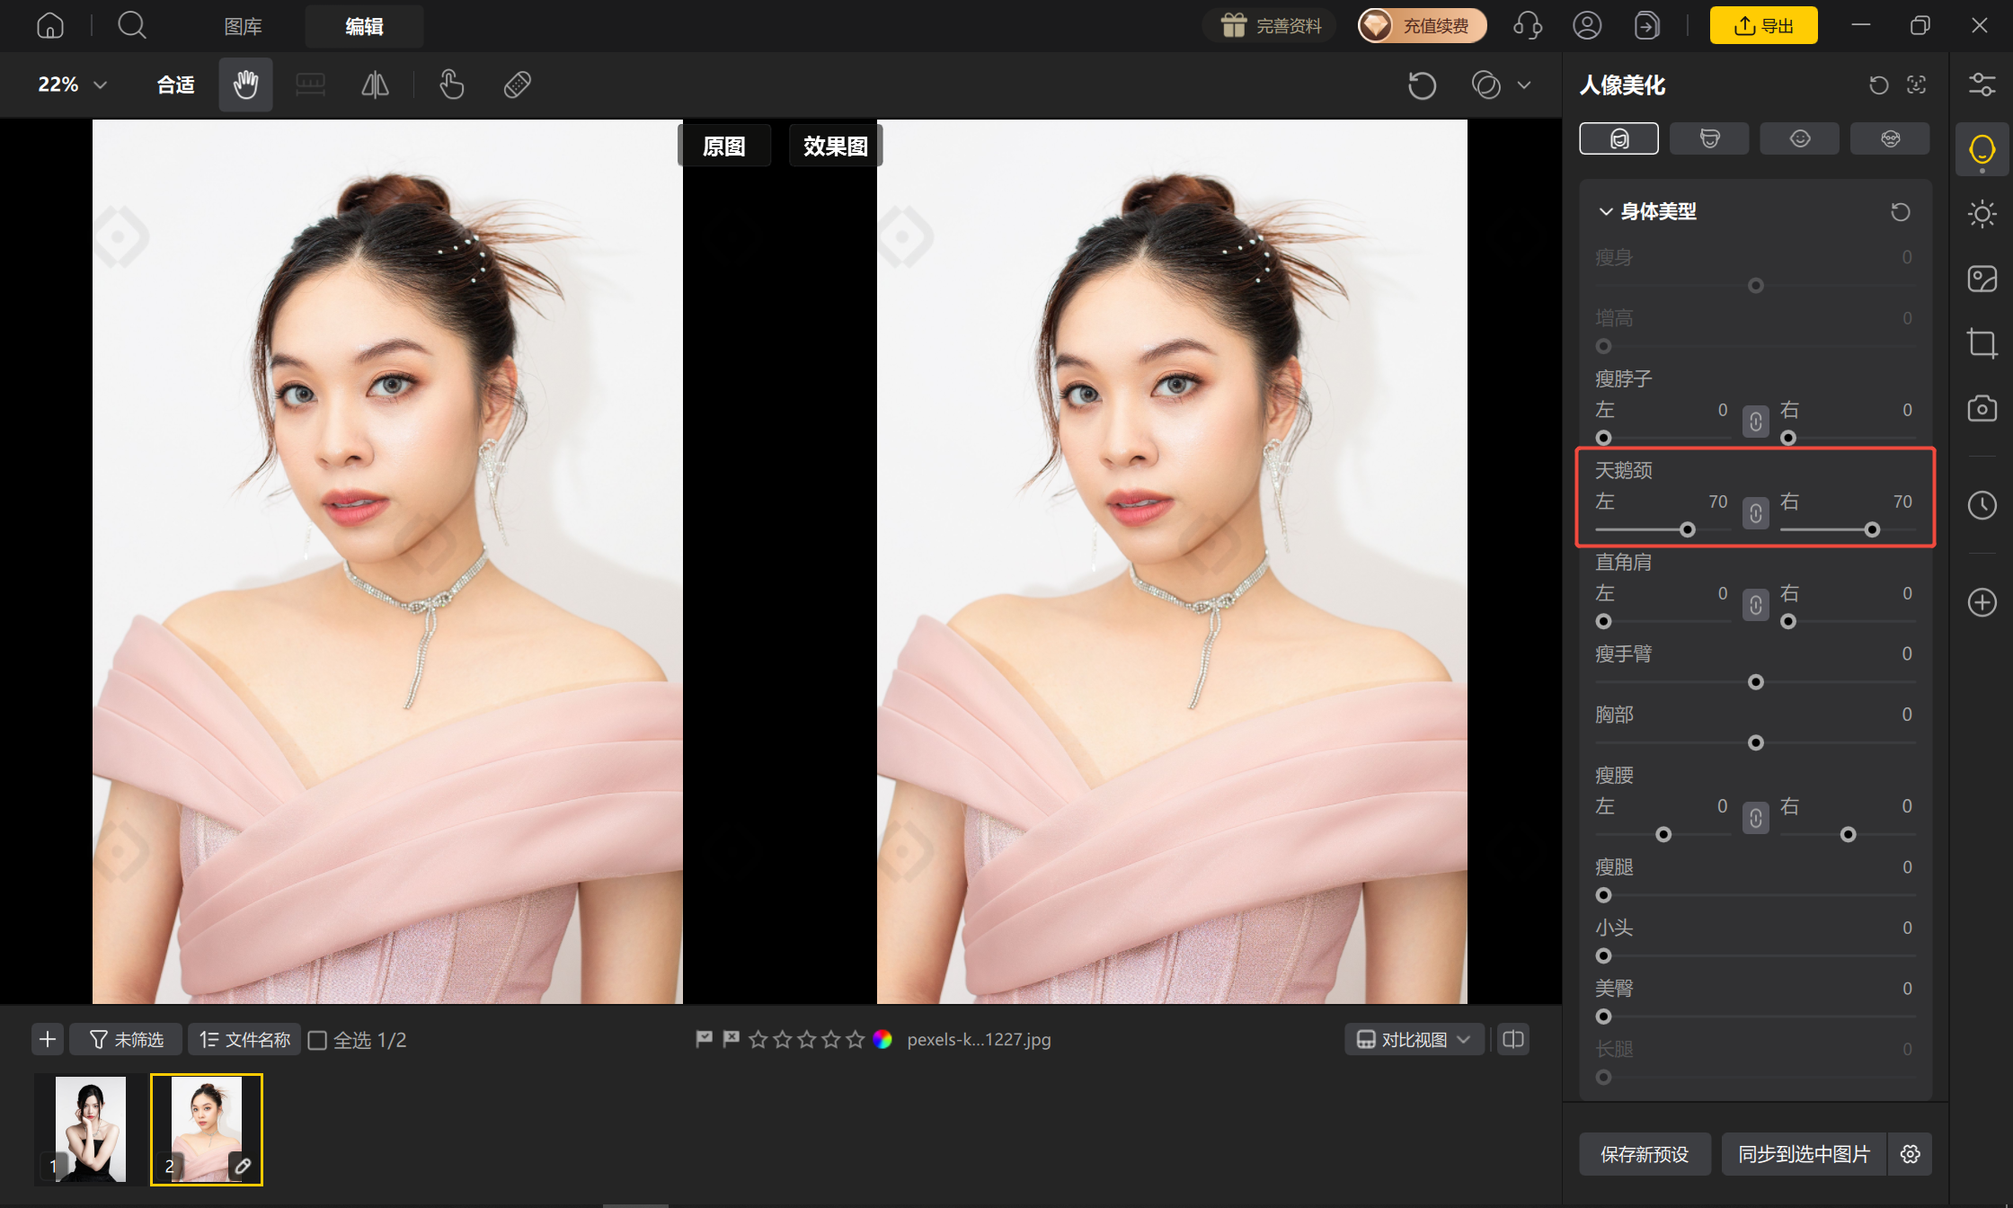
Task: Click the 瘦手臂 slider handle
Action: pyautogui.click(x=1755, y=683)
